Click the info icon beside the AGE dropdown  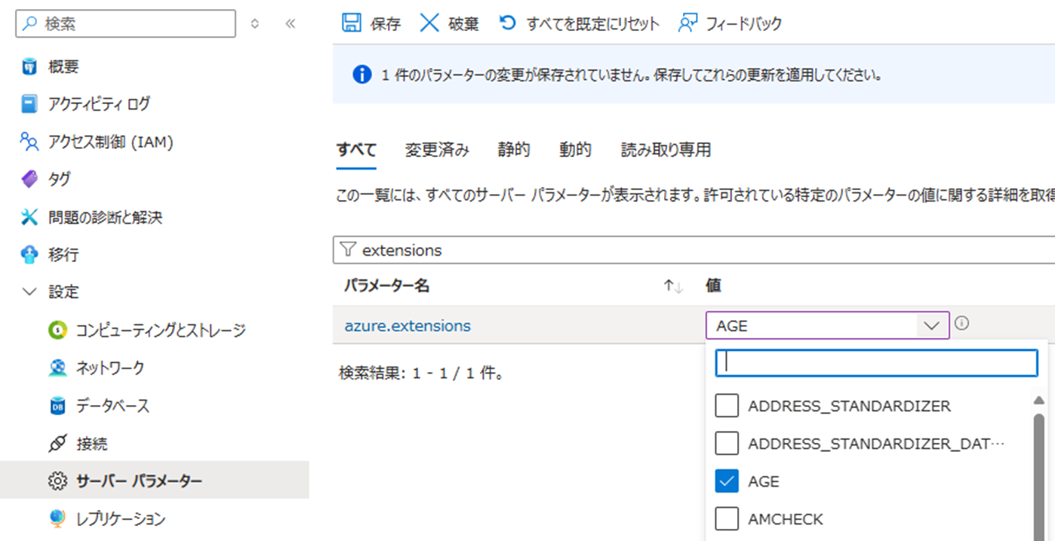[x=961, y=324]
